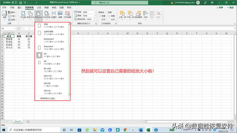The height and width of the screenshot is (133, 237).
Task: Open Excel from the Windows taskbar
Action: pyautogui.click(x=148, y=130)
